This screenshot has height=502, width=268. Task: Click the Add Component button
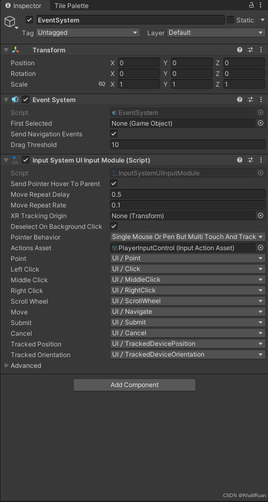coord(135,385)
